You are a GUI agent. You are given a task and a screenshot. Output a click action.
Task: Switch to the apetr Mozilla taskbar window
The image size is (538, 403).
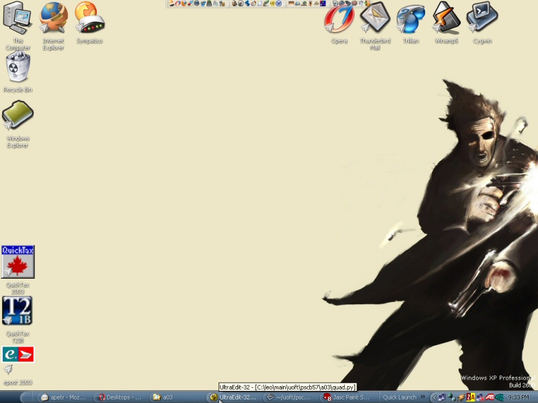(x=63, y=397)
